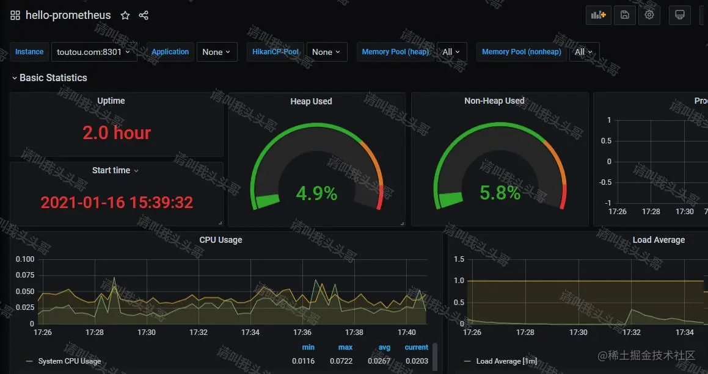This screenshot has width=708, height=374.
Task: Open the share dashboard icon
Action: (x=143, y=15)
